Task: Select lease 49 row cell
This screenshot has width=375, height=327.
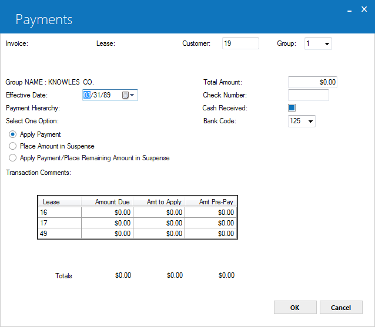Action: (x=59, y=234)
